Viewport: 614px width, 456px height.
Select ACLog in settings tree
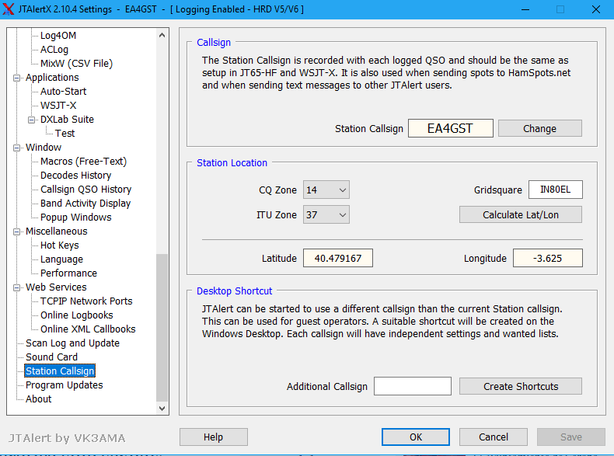[54, 50]
